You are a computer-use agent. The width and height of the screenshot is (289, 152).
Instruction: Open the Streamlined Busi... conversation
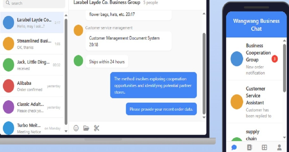[x=32, y=44]
